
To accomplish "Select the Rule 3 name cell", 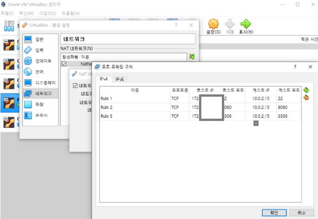I will pyautogui.click(x=135, y=116).
